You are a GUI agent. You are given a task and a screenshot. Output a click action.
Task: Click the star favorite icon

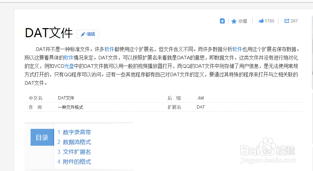(x=234, y=21)
